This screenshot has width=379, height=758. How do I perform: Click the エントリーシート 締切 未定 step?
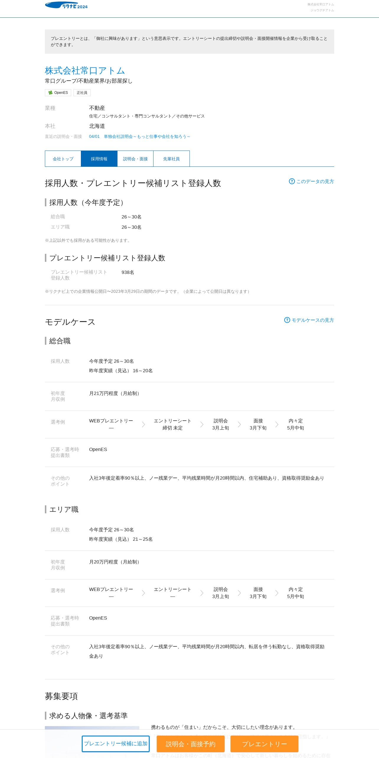[x=173, y=424]
